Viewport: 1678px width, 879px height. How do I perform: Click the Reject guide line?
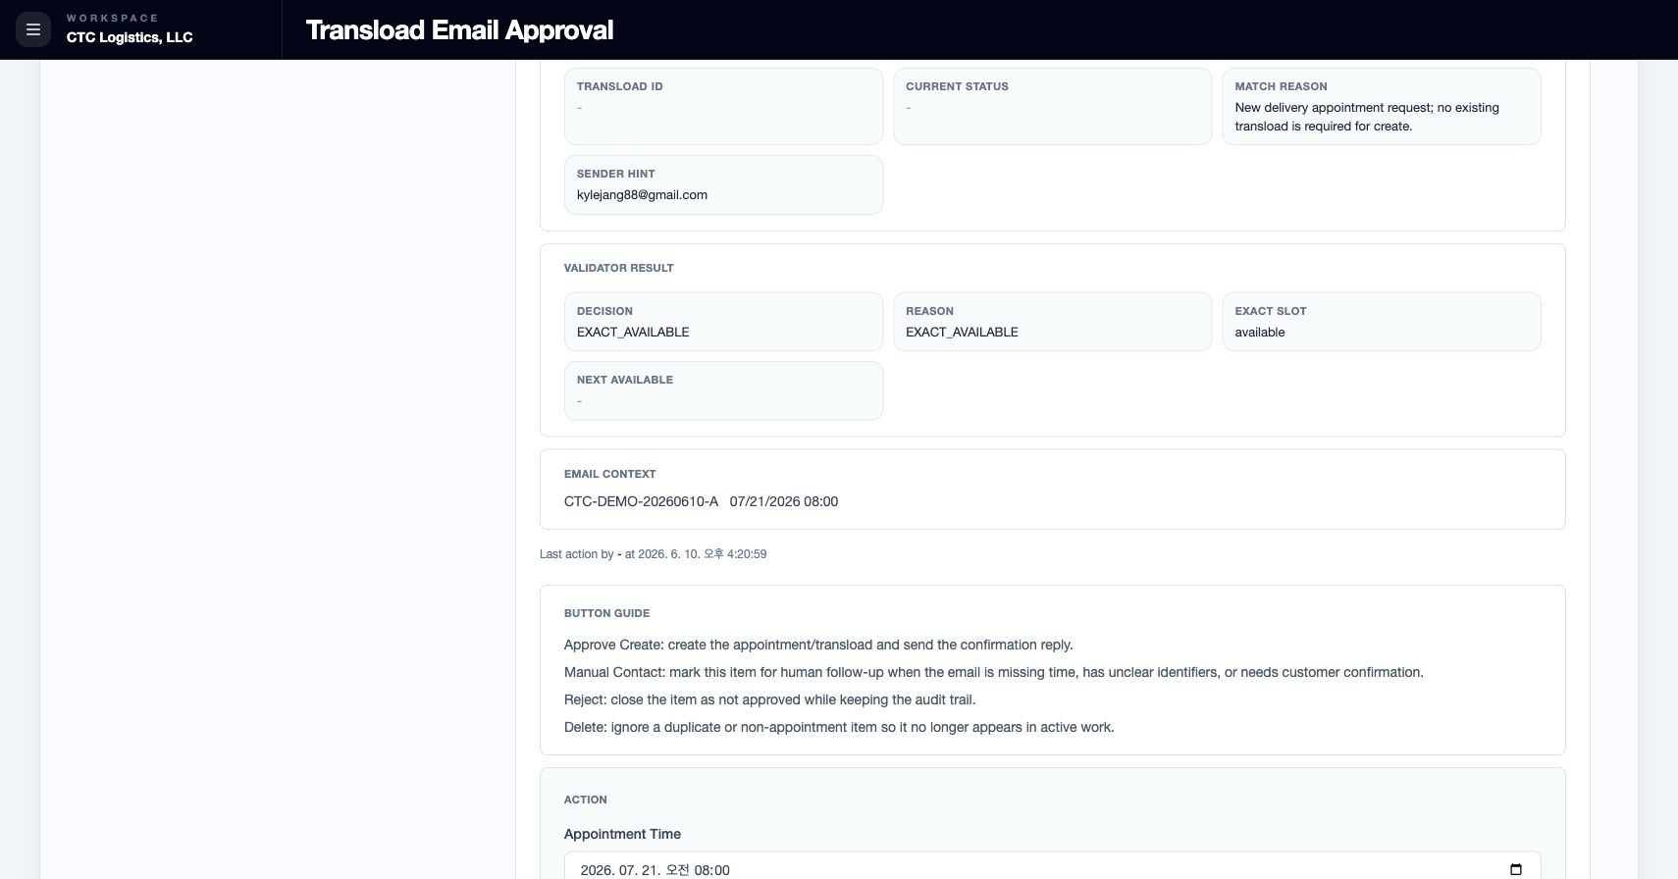[769, 699]
